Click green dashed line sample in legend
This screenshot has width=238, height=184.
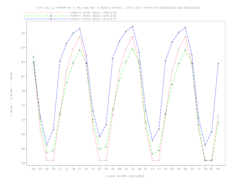(47, 16)
